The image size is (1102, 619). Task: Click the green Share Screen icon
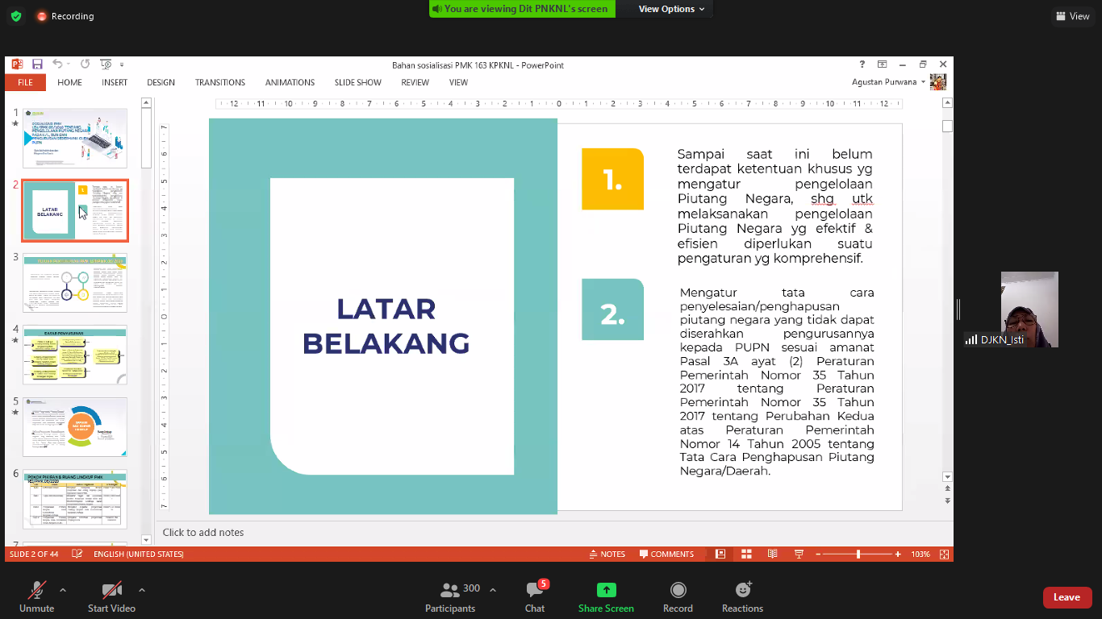[606, 590]
